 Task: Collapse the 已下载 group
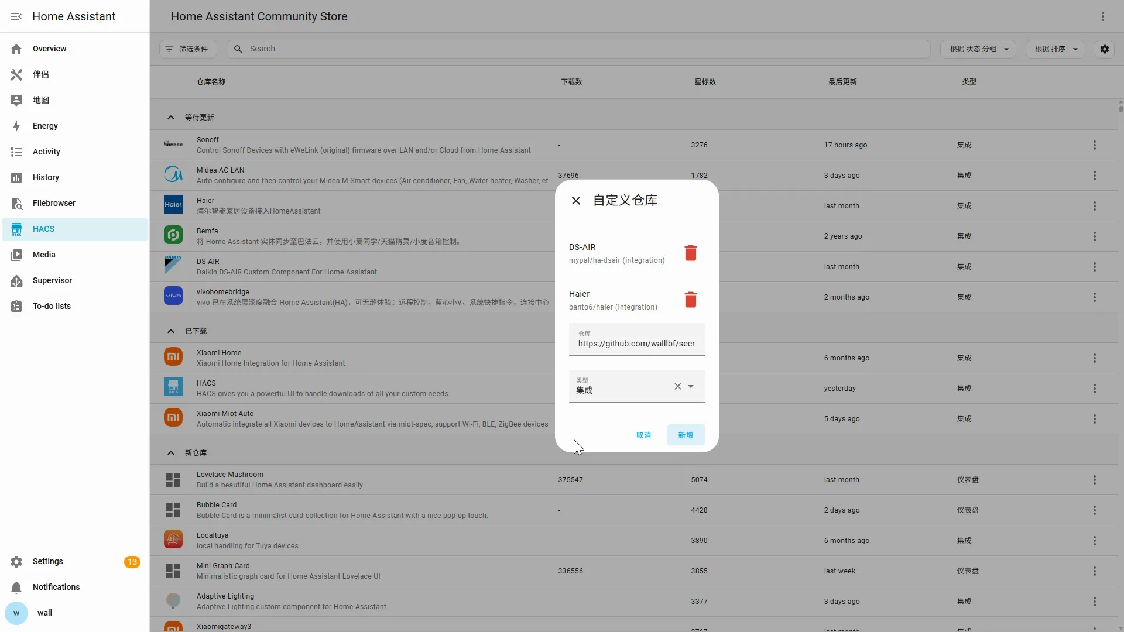tap(171, 331)
